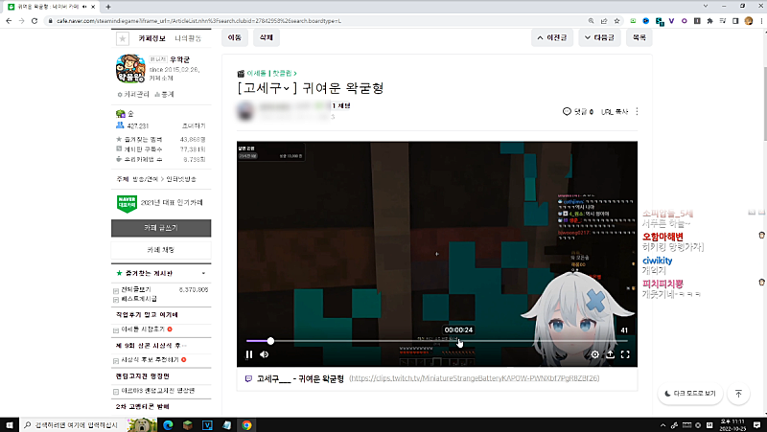
Task: Close the current browser tab
Action: coord(93,7)
